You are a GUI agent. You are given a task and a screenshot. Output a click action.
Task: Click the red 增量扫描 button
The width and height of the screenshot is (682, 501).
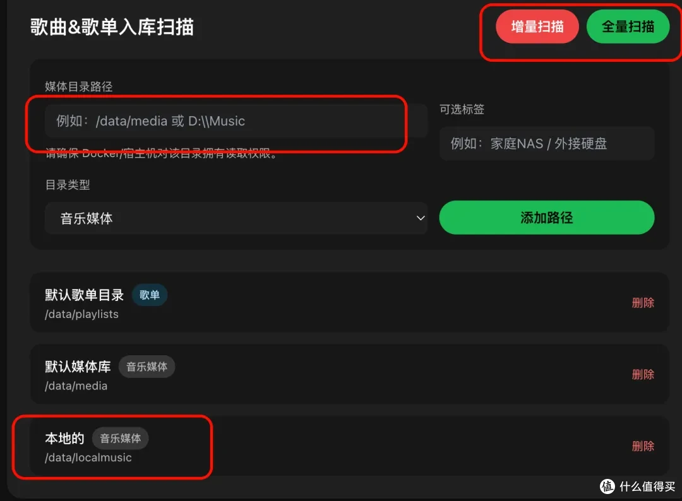pyautogui.click(x=537, y=27)
